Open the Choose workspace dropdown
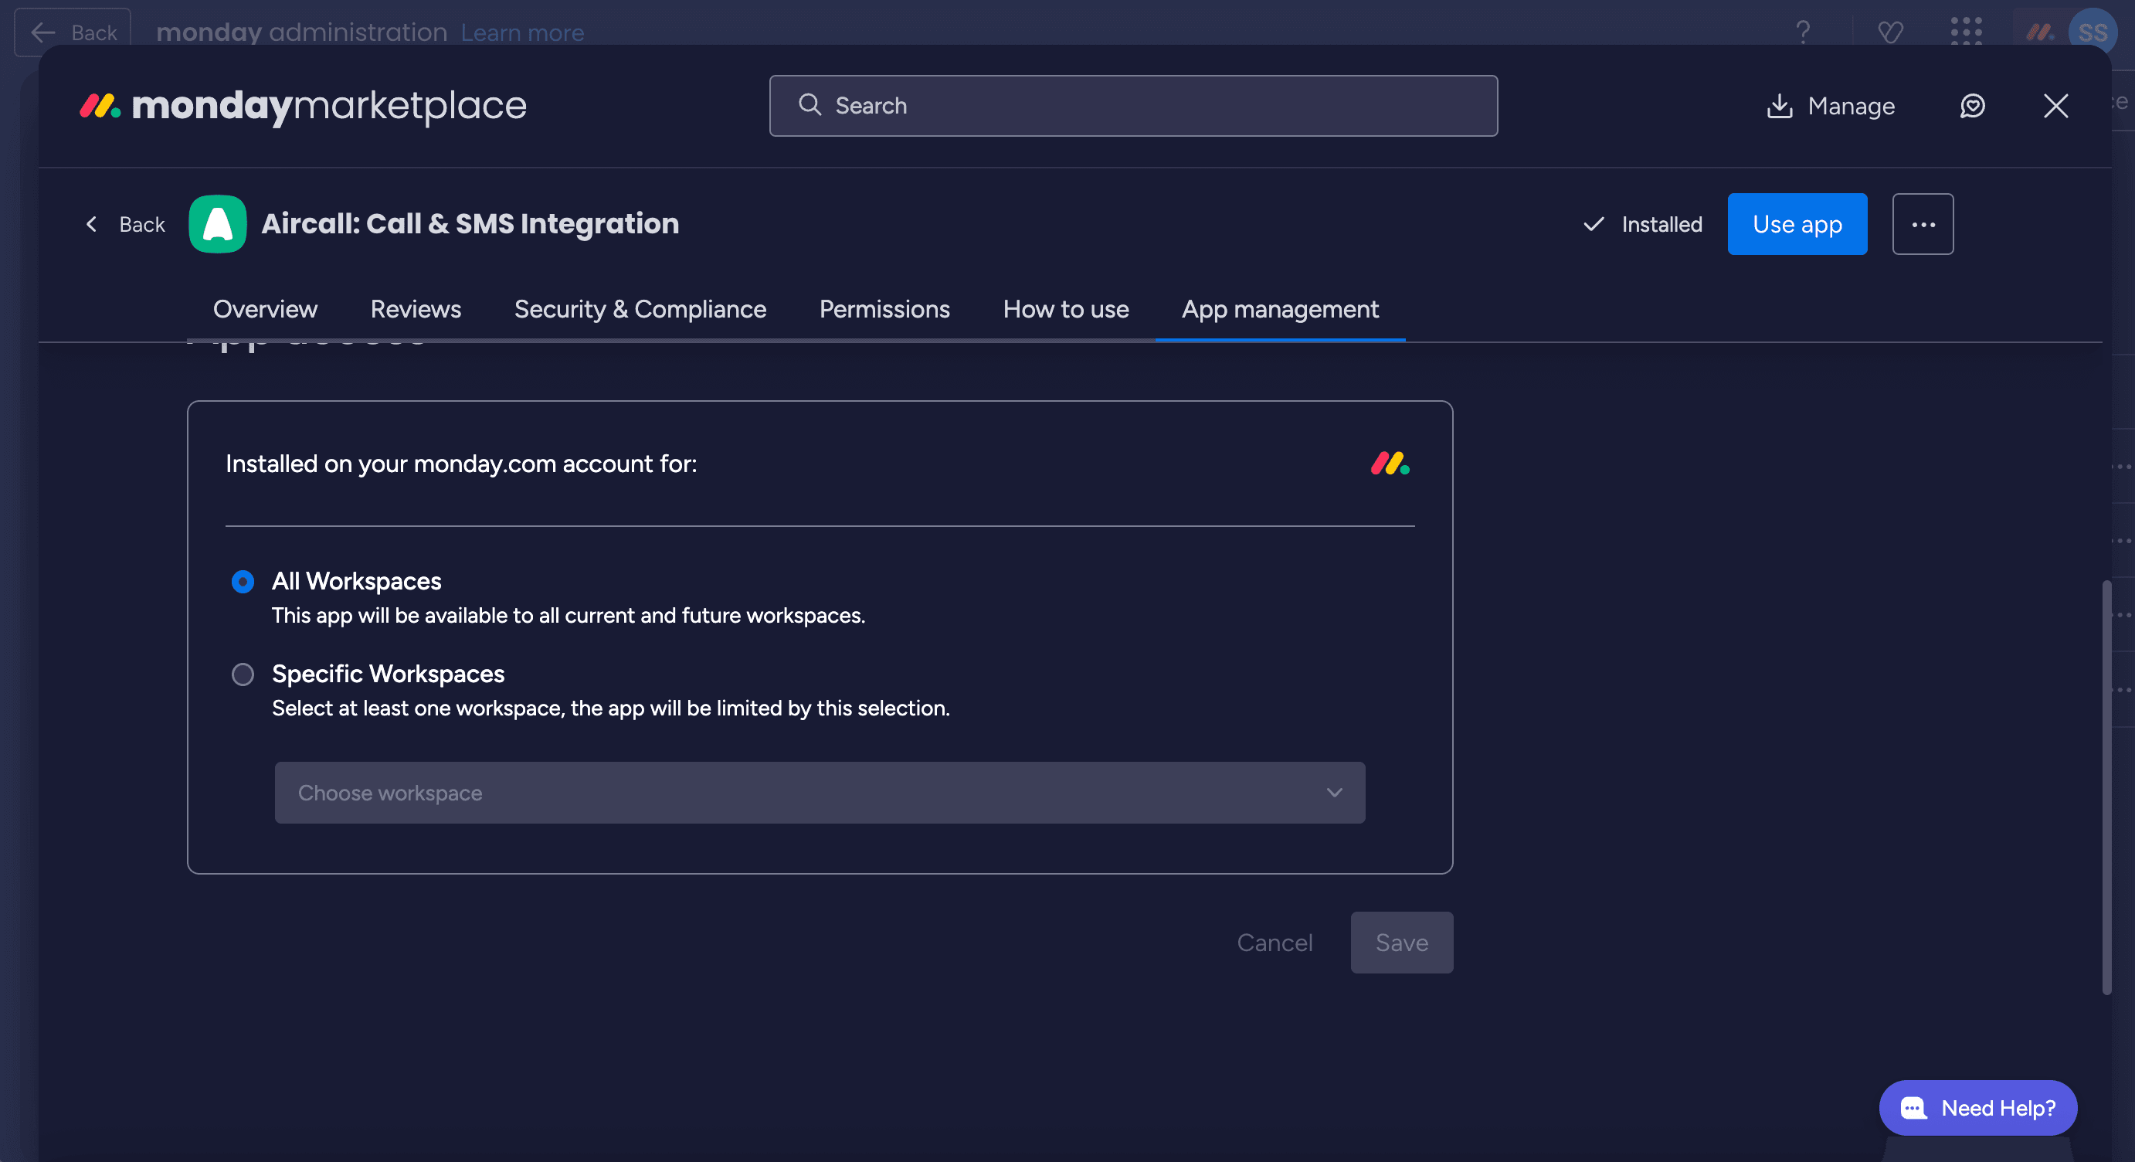Viewport: 2135px width, 1162px height. [819, 793]
